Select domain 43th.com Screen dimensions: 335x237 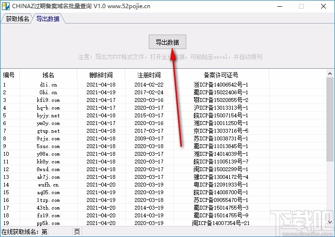click(48, 208)
